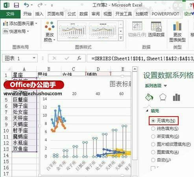Open the Name Box dropdown arrow
194x177 pixels.
(x=34, y=58)
